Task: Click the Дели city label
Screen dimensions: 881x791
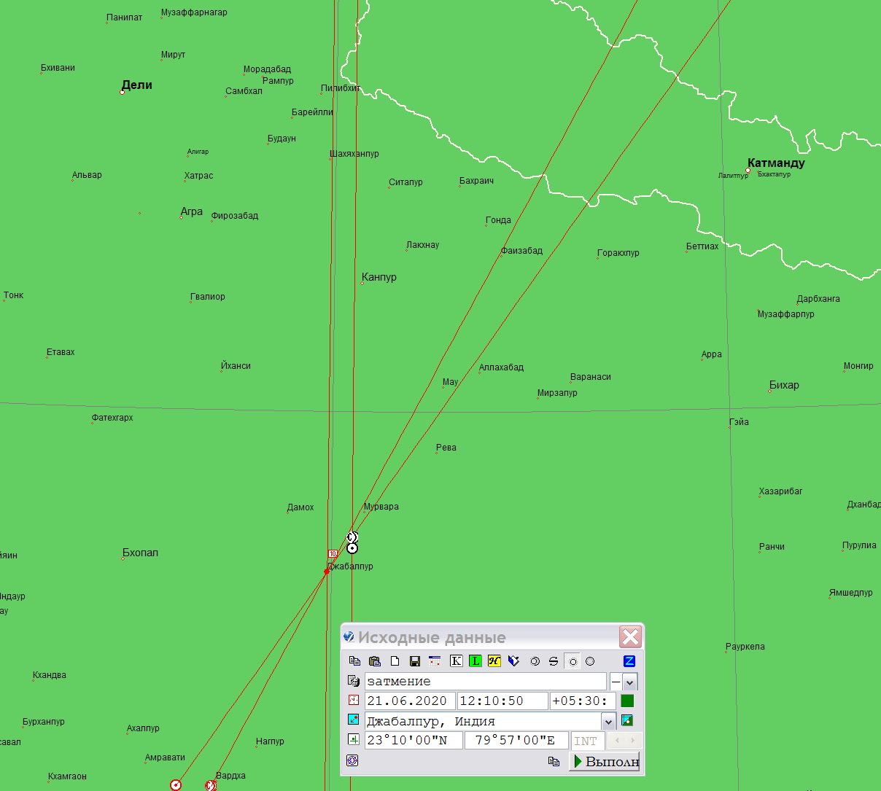Action: click(x=137, y=85)
